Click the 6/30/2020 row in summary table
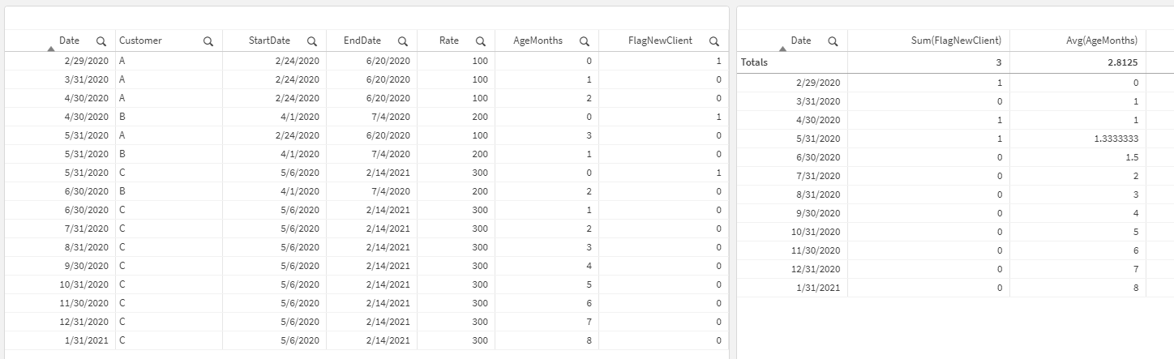Viewport: 1174px width, 359px height. [817, 157]
